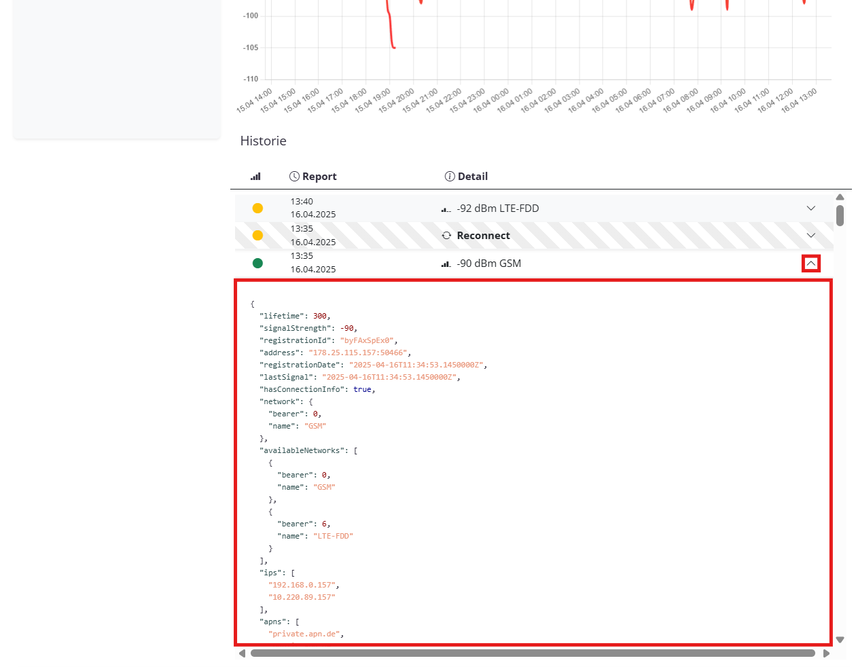856x667 pixels.
Task: Click the IP "10.220.89.157" in JSON
Action: point(302,598)
